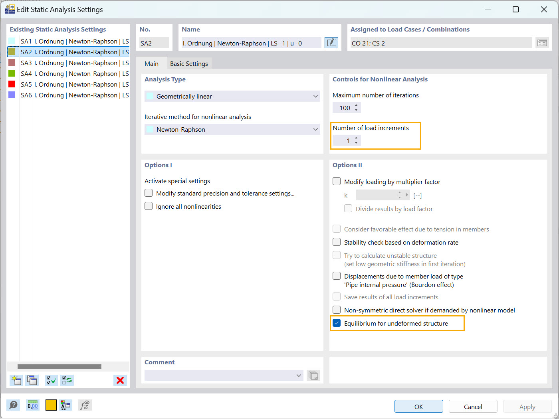Edit the name using the pencil icon
This screenshot has height=419, width=559.
pos(331,43)
